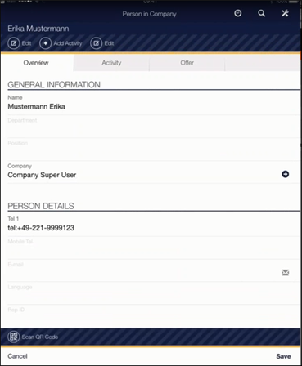Click the empty Department field

coord(154,127)
